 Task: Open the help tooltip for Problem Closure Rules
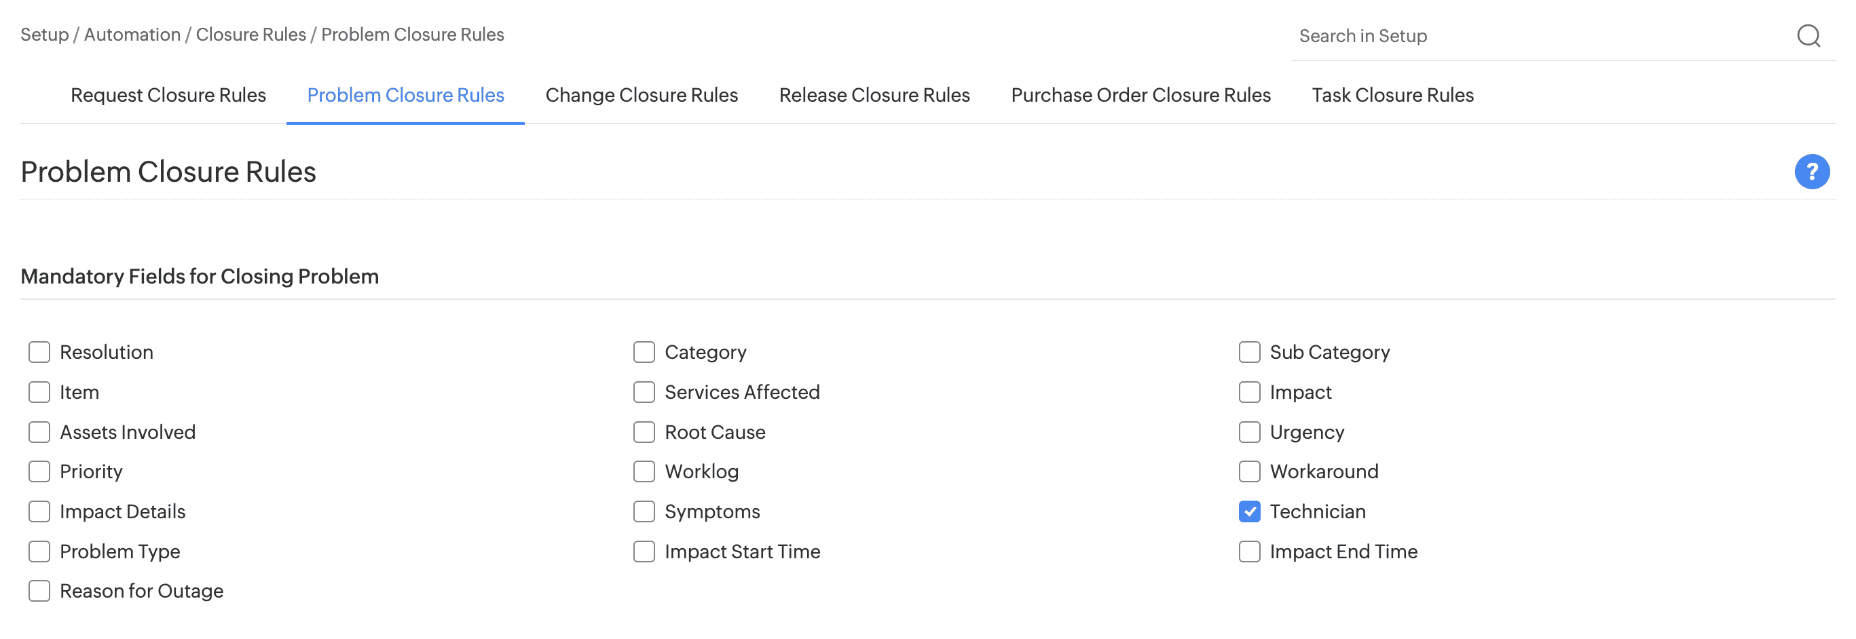(1811, 171)
